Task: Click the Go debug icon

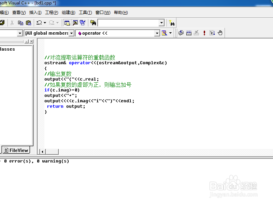Action: pos(212,33)
